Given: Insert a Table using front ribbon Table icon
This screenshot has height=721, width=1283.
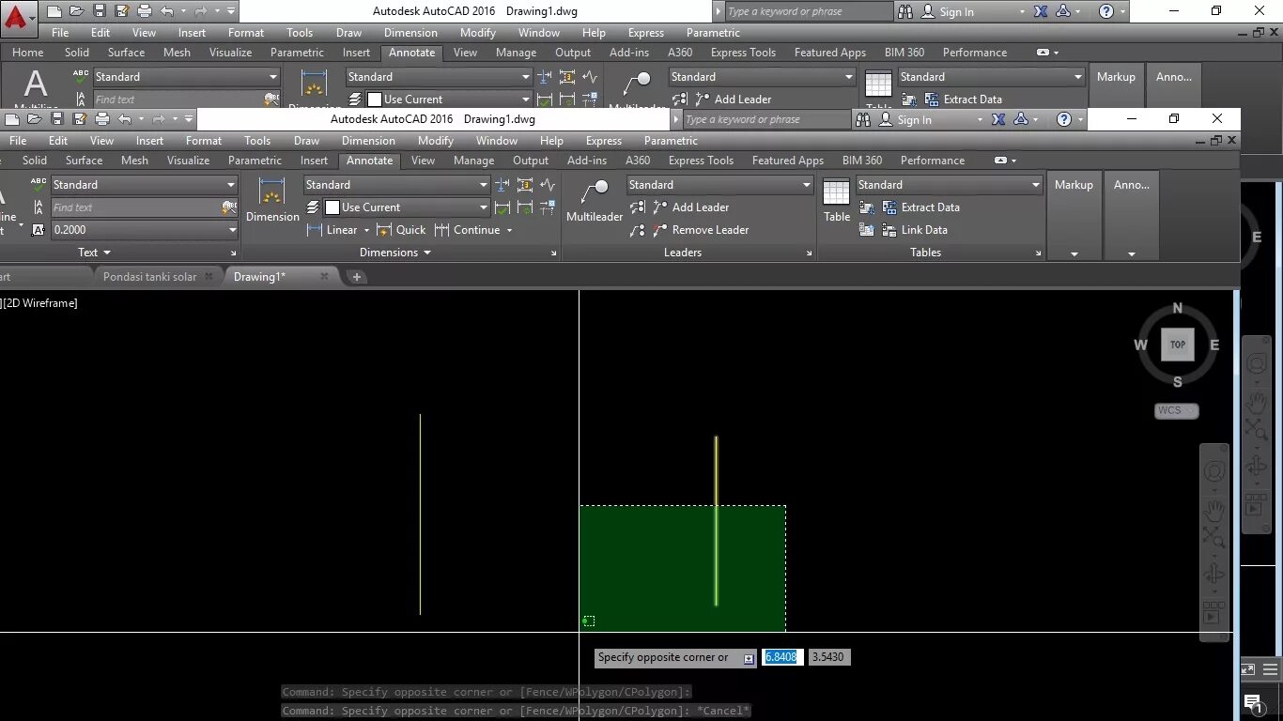Looking at the screenshot, I should pyautogui.click(x=837, y=200).
